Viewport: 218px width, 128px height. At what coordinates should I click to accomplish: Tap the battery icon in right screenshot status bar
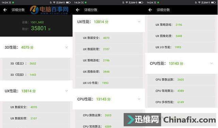[214, 2]
